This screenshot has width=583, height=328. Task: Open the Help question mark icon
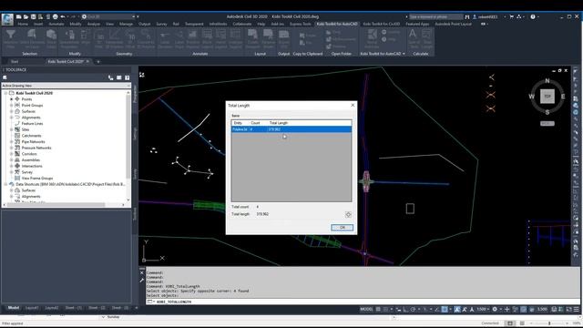[533, 16]
